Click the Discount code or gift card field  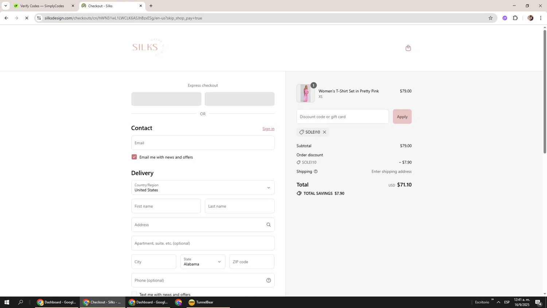[x=342, y=116]
